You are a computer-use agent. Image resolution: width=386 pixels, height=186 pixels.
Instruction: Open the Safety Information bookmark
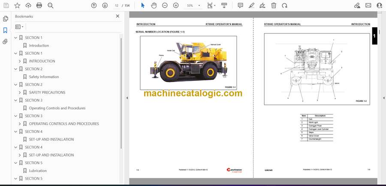coord(44,77)
